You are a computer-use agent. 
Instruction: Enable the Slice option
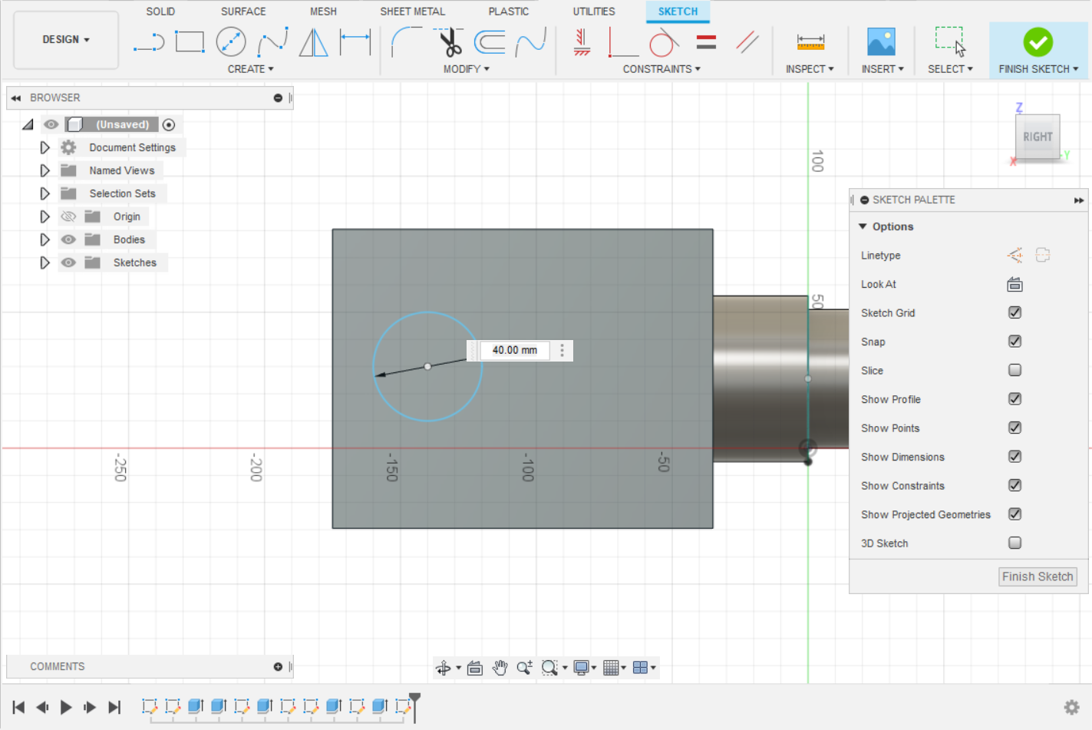pos(1014,370)
